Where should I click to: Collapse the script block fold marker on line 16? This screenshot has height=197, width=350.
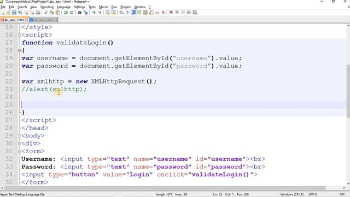coord(20,35)
